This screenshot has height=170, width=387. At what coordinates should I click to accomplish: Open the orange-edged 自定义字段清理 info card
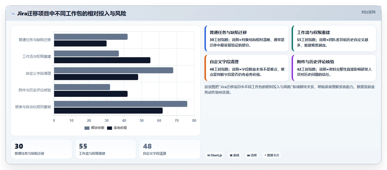point(247,68)
